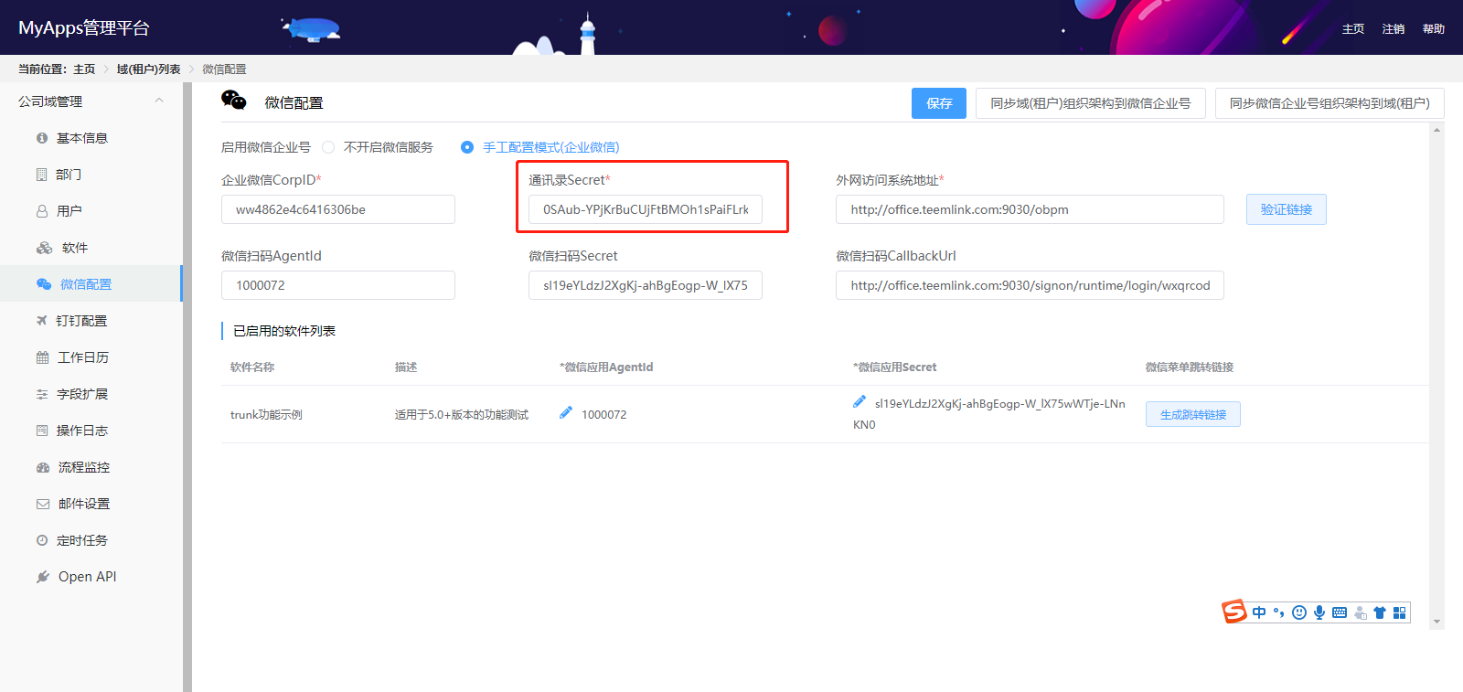Click the 验证链接 button

pos(1286,209)
